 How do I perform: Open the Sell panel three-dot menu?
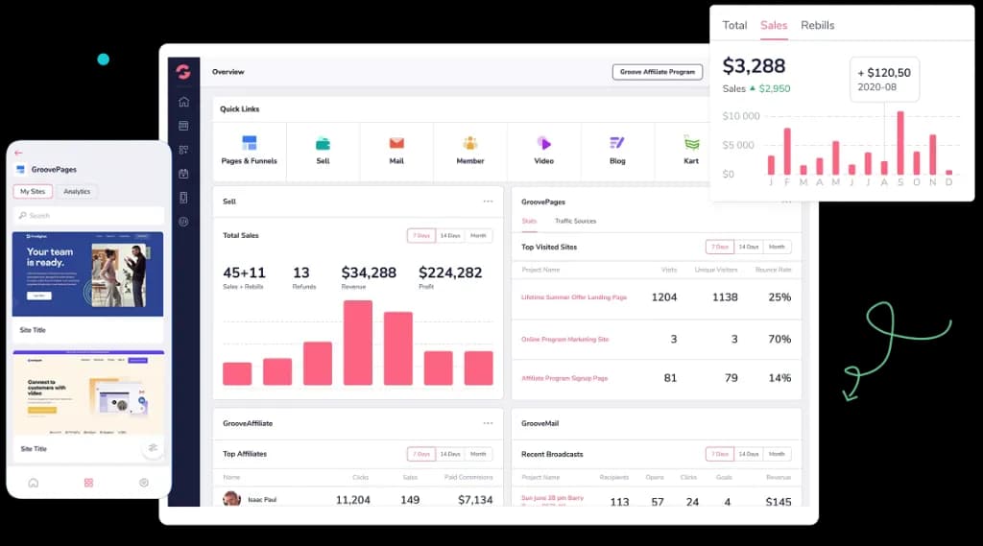point(488,202)
